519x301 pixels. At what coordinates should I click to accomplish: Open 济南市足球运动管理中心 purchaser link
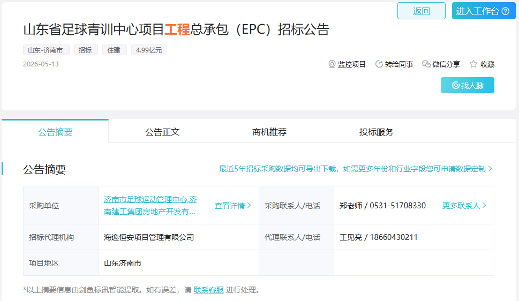(150, 205)
